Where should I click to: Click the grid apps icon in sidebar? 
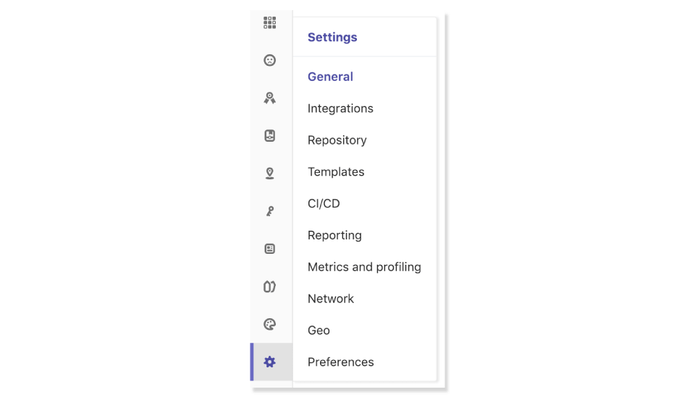[x=269, y=22]
